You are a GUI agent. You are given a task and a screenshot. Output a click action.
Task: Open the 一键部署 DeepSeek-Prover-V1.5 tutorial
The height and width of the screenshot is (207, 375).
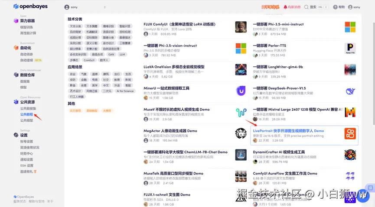point(279,88)
